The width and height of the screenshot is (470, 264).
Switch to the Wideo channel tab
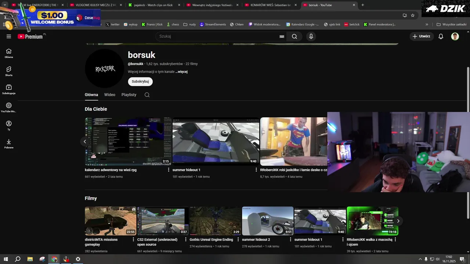point(110,95)
